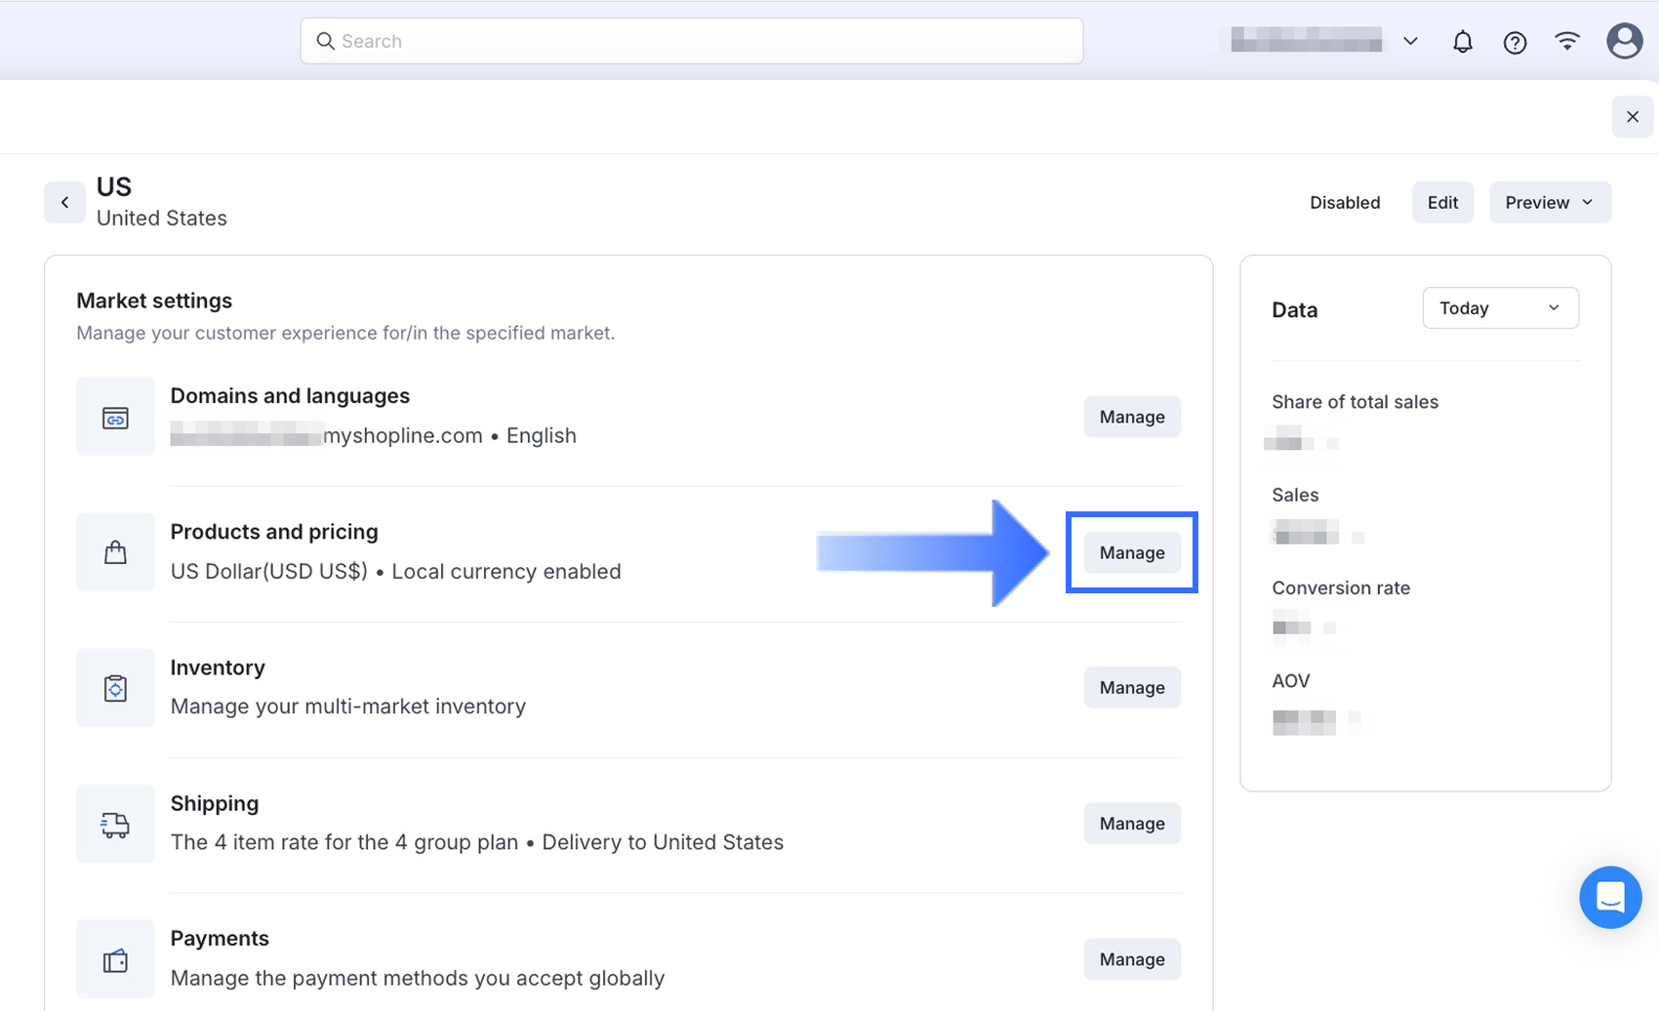
Task: Manage Products and pricing
Action: [x=1132, y=552]
